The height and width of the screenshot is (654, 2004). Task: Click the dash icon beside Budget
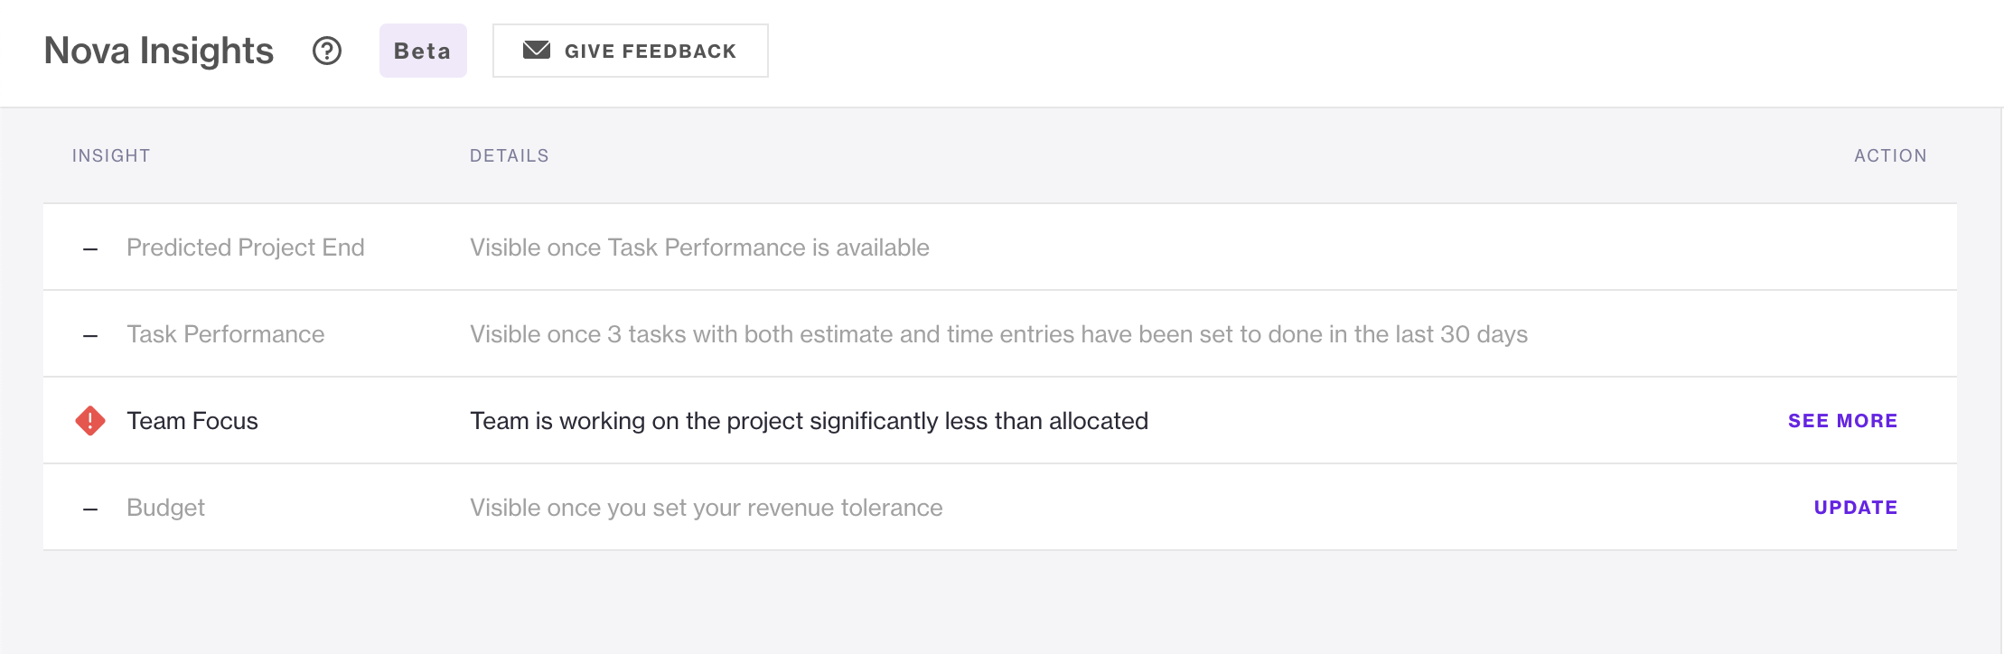tap(90, 509)
